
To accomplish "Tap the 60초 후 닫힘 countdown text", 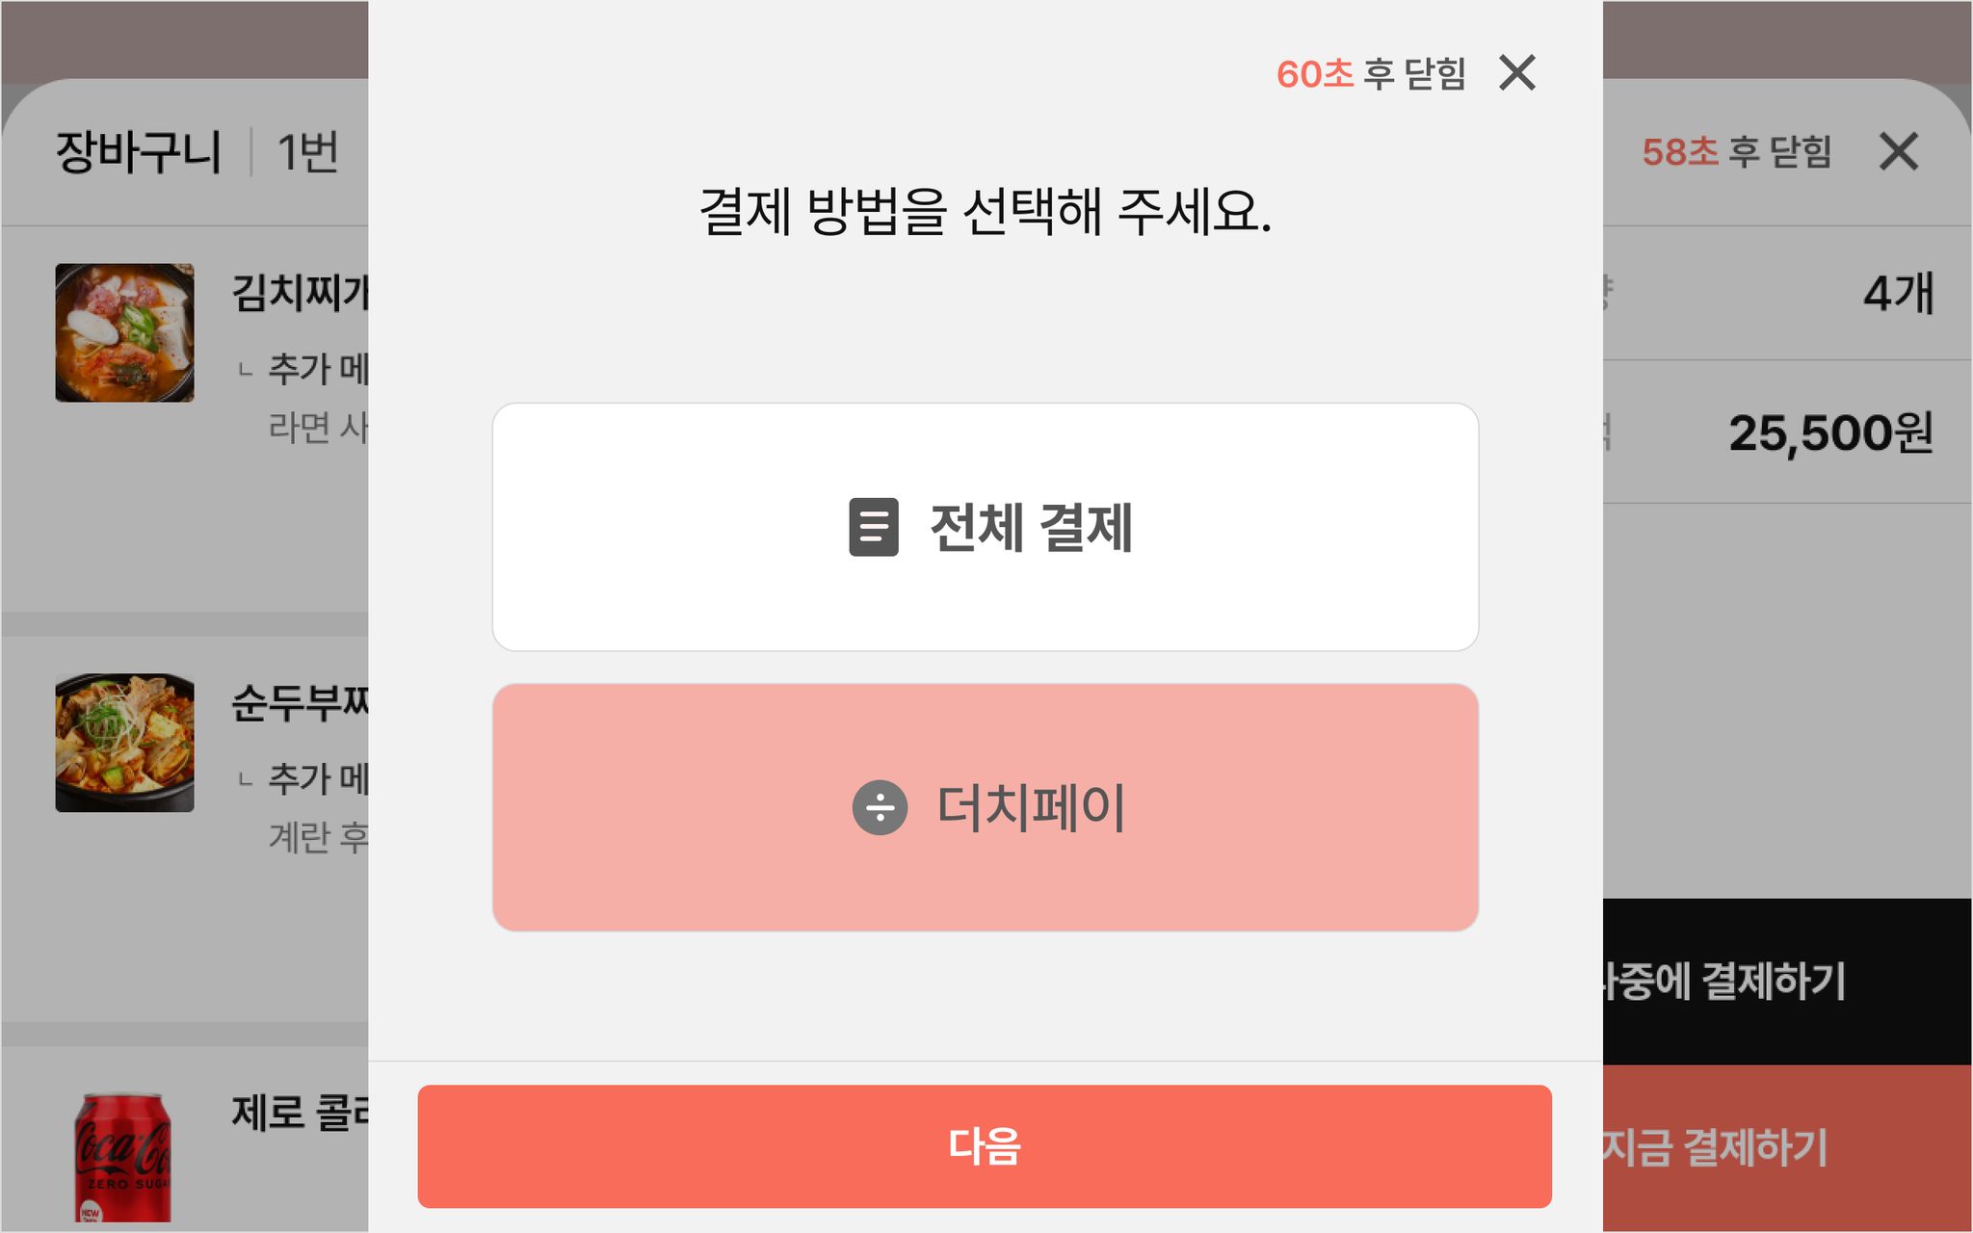I will tap(1371, 74).
